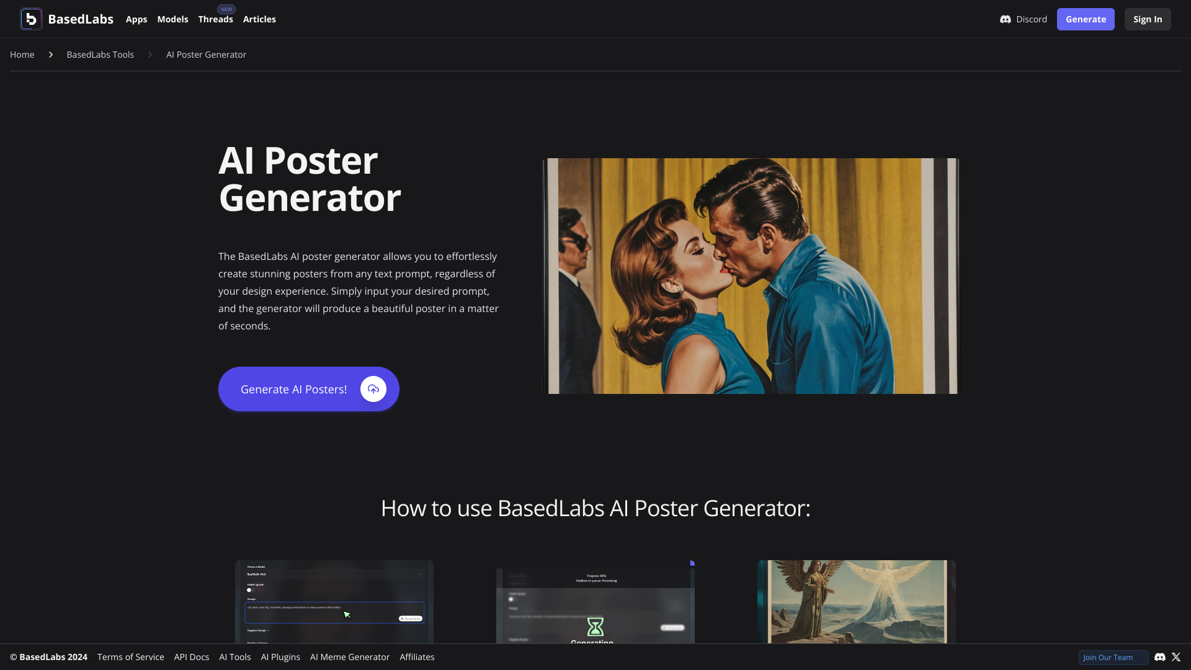The height and width of the screenshot is (670, 1191).
Task: Open the Models menu
Action: (x=172, y=19)
